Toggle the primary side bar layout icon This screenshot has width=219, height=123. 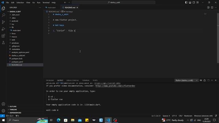186,2
